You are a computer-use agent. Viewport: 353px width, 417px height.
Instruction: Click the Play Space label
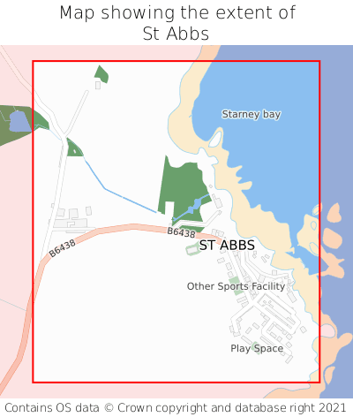pos(257,348)
